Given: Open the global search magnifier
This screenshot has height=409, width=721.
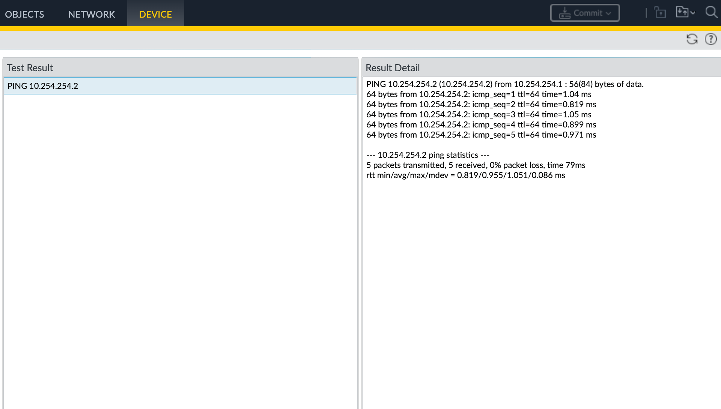Looking at the screenshot, I should 711,12.
